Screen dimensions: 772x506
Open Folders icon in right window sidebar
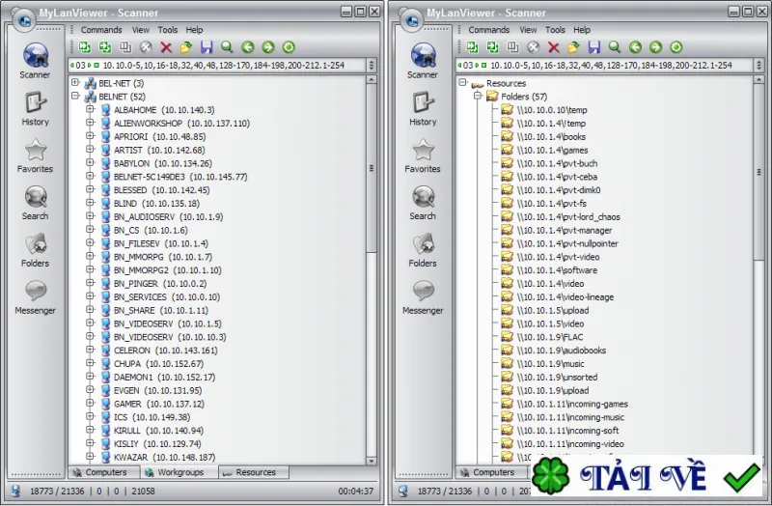423,250
